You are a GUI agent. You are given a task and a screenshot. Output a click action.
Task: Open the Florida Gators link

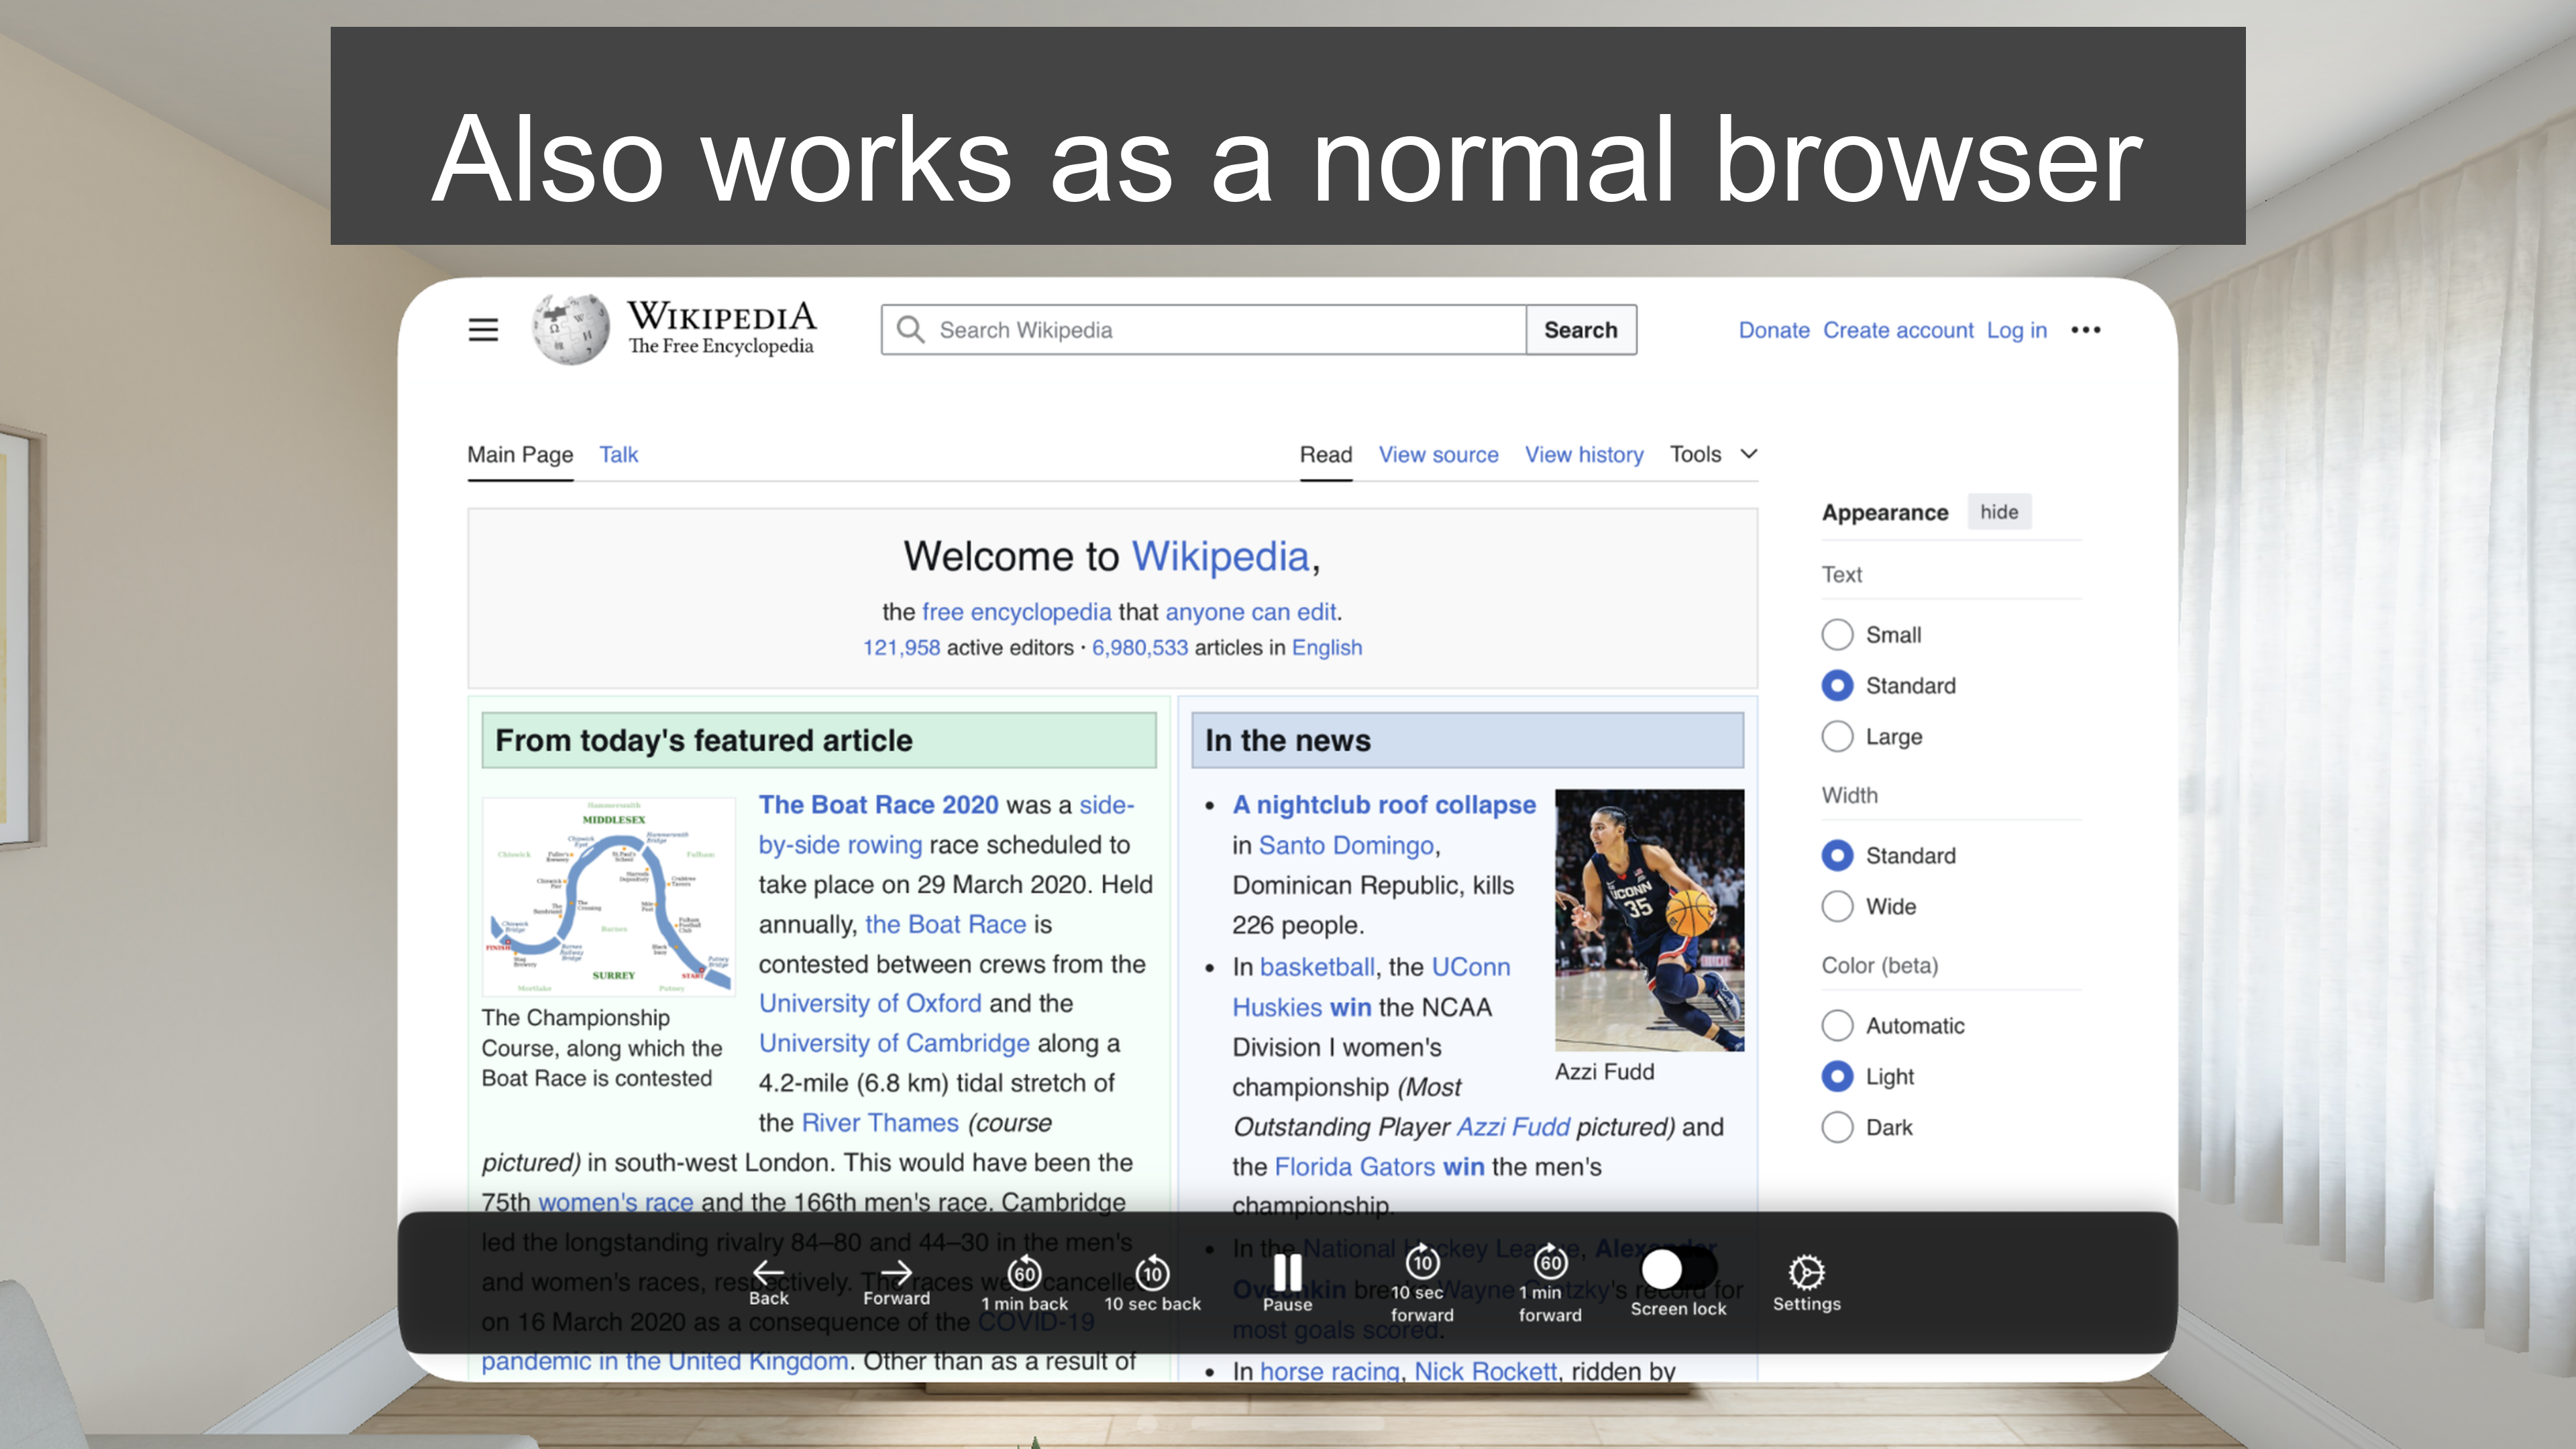click(1355, 1167)
